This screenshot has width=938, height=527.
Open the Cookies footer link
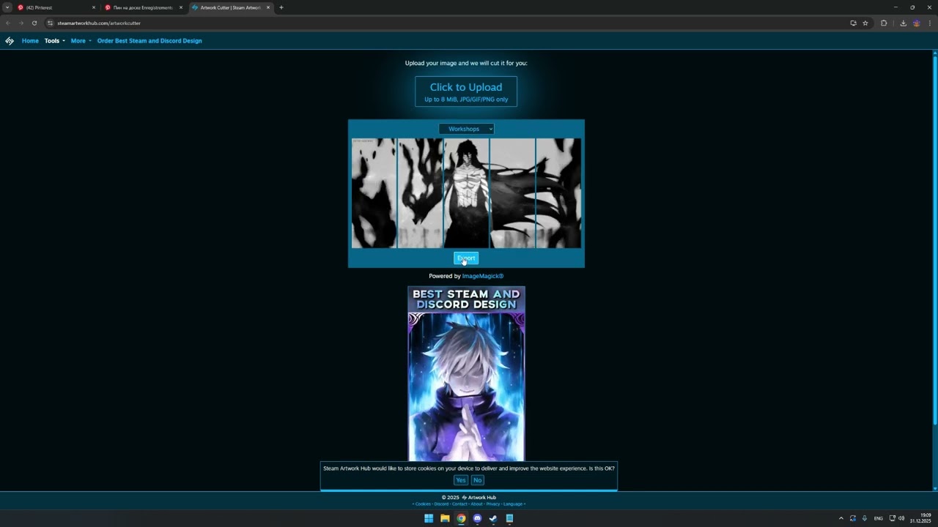pos(423,504)
